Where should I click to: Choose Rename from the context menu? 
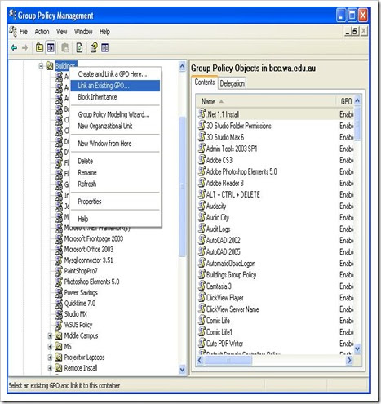coord(115,172)
